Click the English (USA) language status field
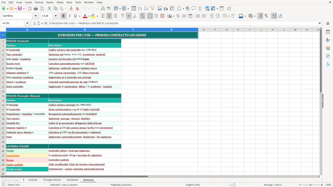This screenshot has height=187, width=333. pos(193,185)
